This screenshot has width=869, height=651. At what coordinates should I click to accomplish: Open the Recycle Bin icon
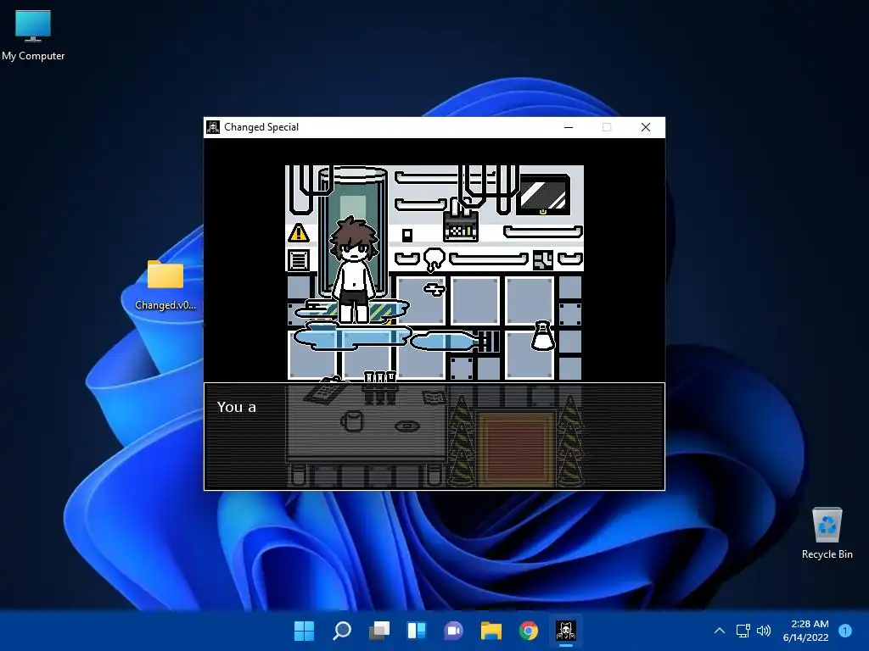click(827, 533)
